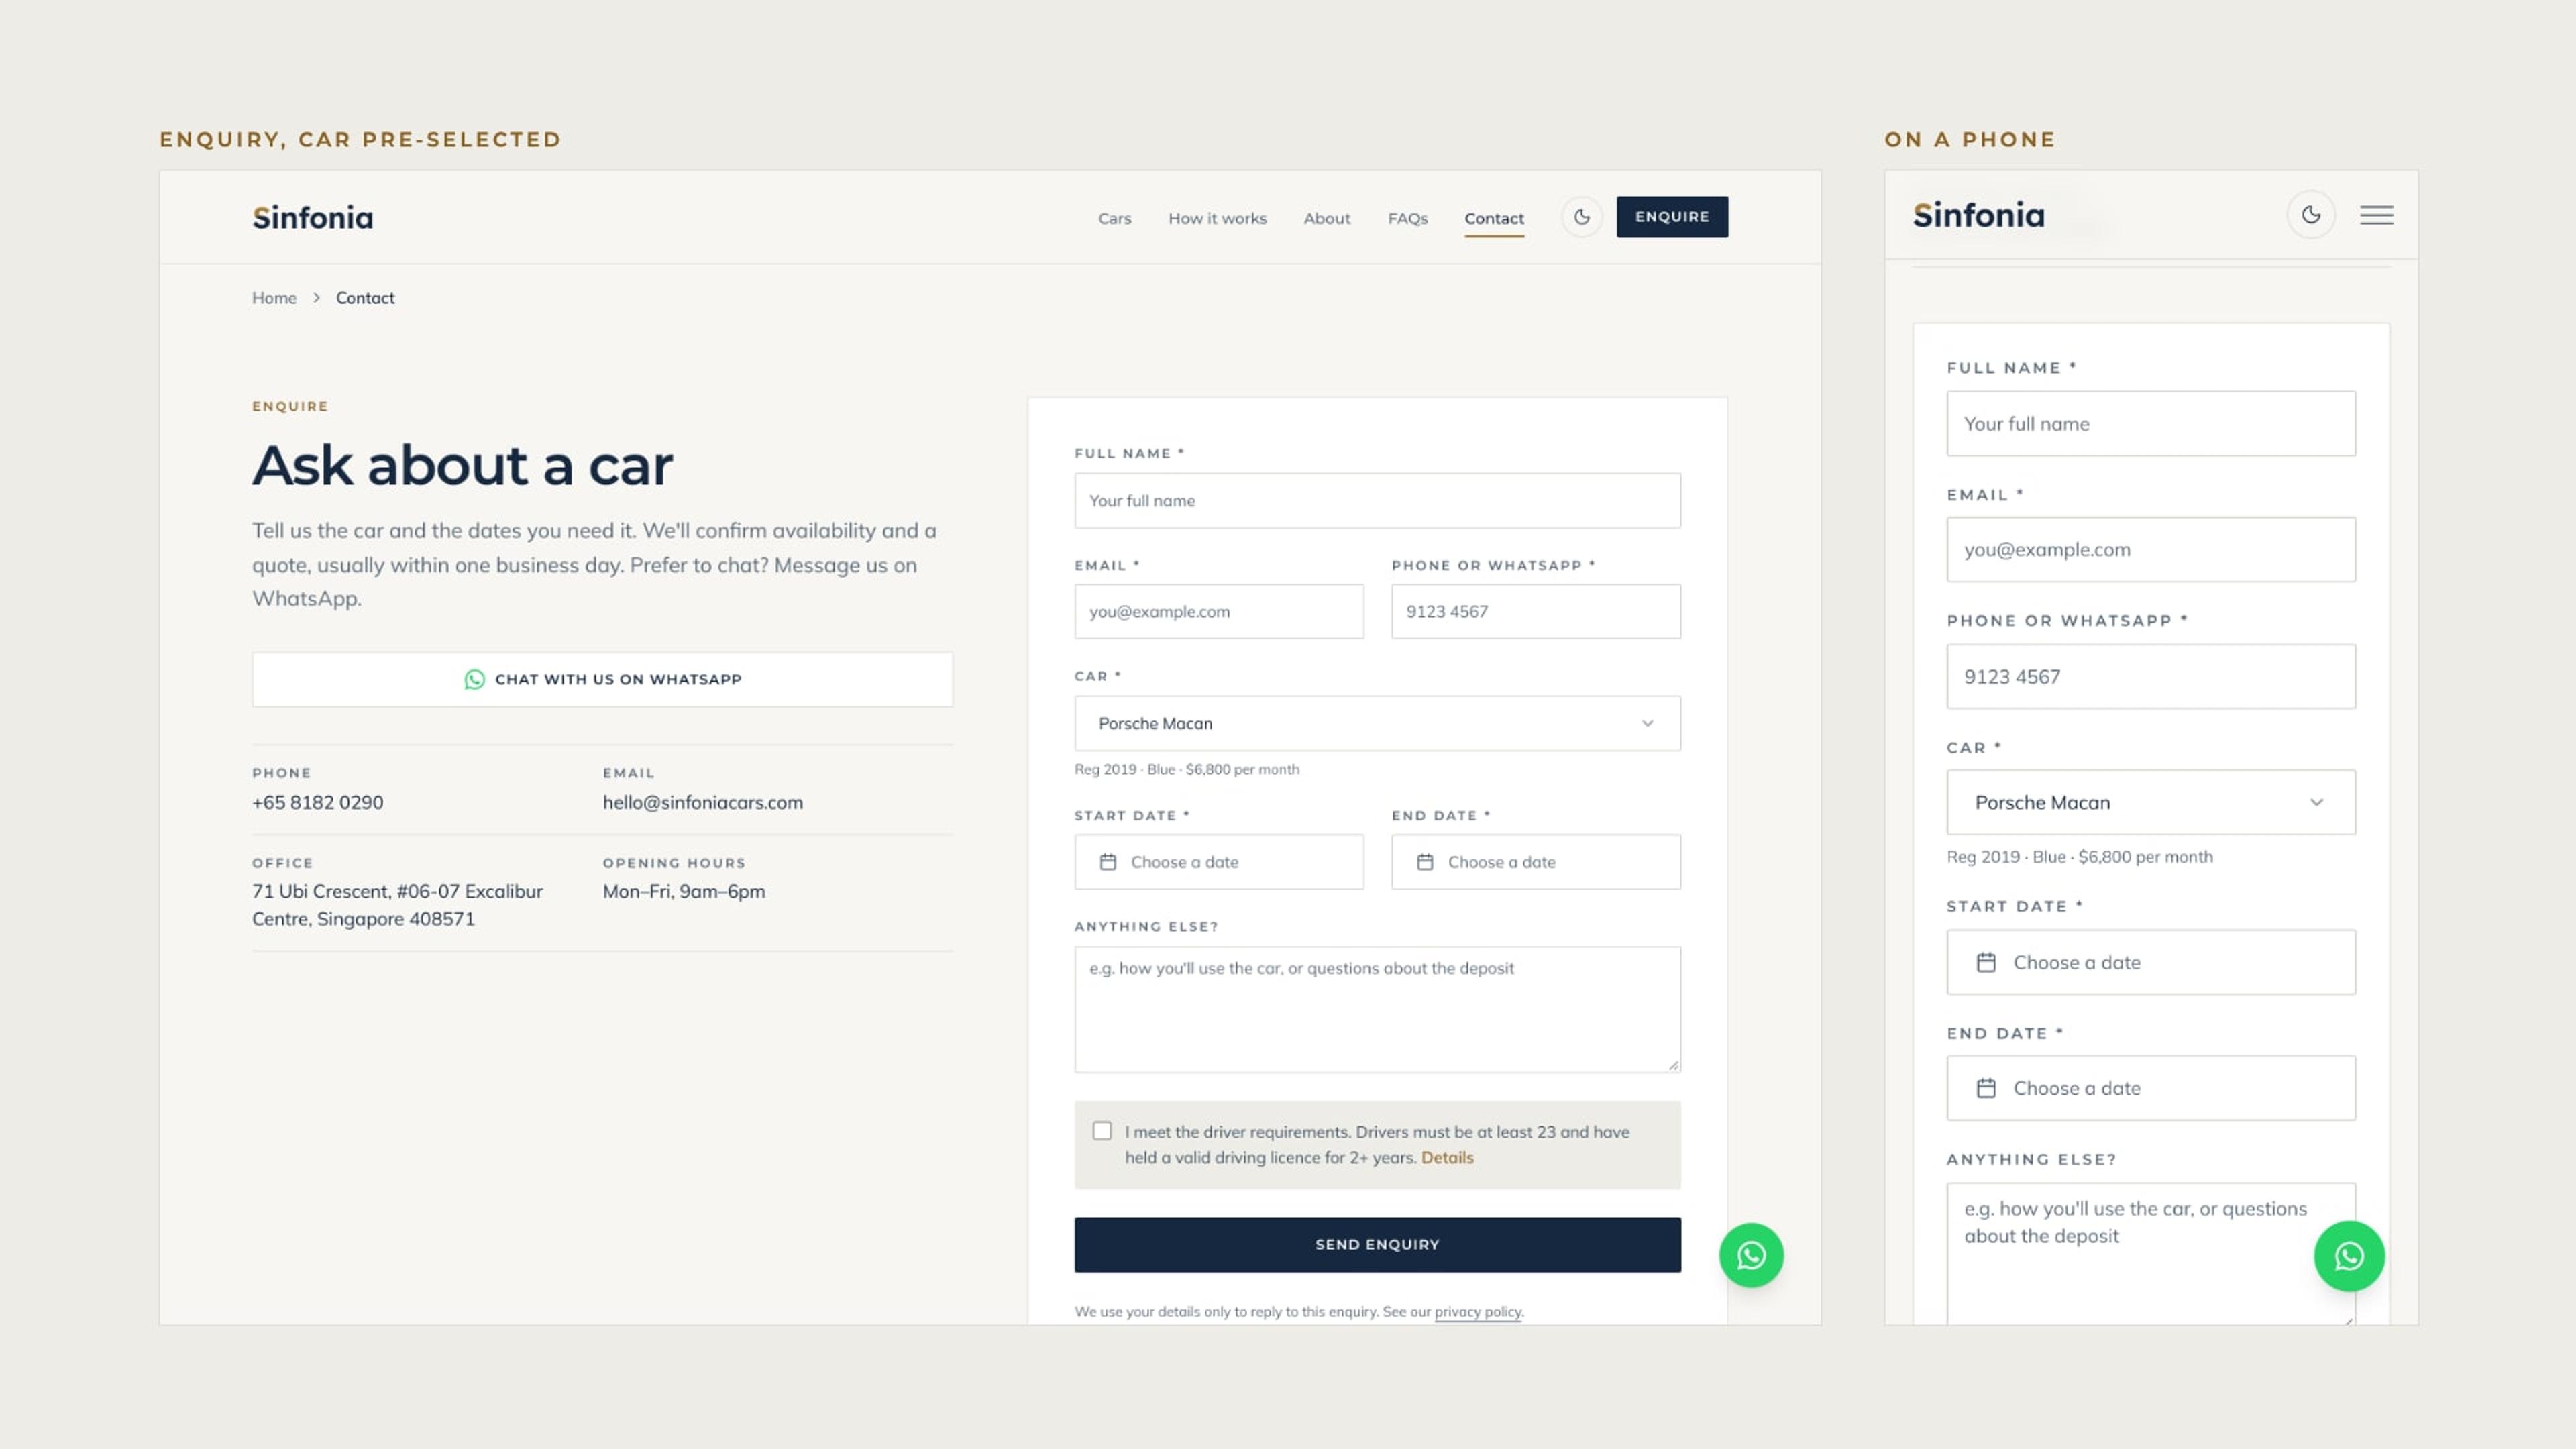Click Chat with us on WhatsApp button
This screenshot has width=2576, height=1449.
pos(602,679)
